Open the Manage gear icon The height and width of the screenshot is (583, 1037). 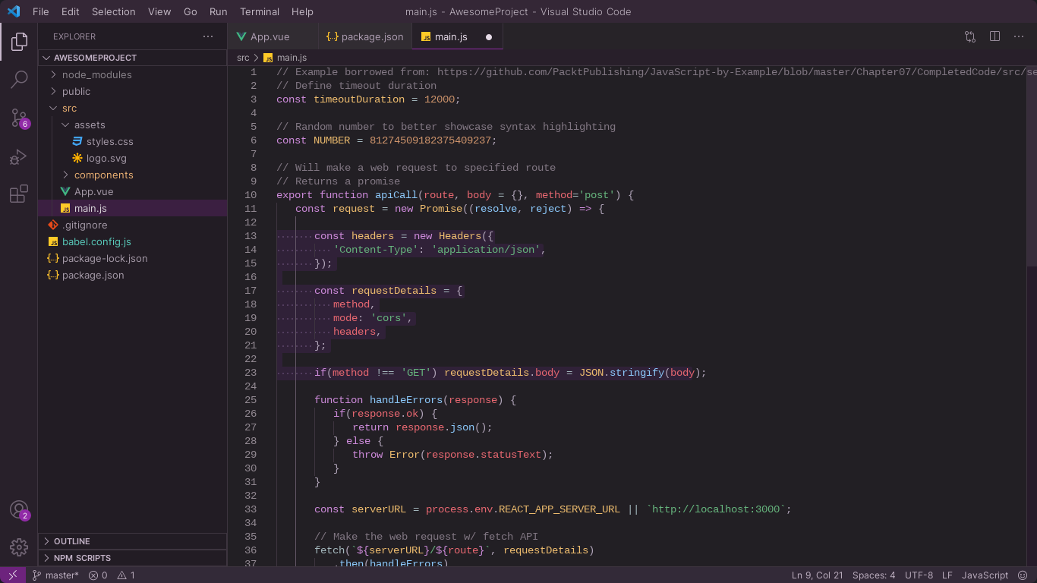[19, 547]
